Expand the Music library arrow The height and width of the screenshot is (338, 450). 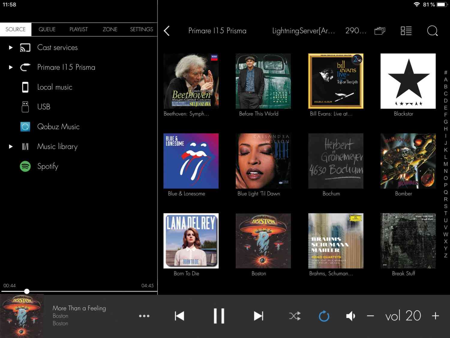(11, 147)
